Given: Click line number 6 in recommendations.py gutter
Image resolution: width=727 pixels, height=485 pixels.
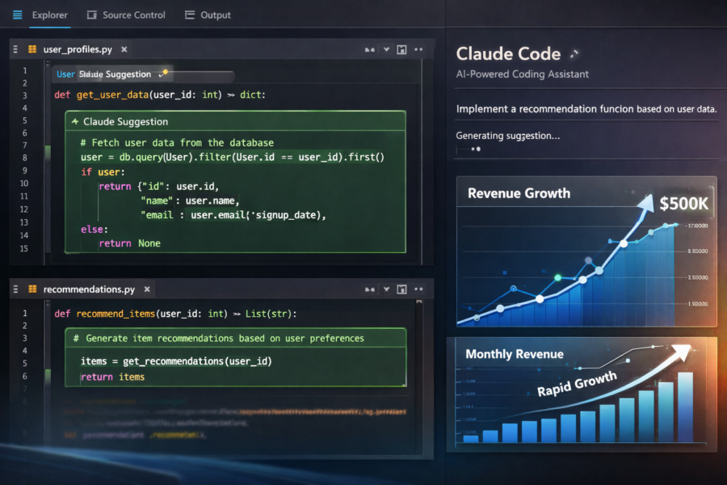Looking at the screenshot, I should coord(24,376).
